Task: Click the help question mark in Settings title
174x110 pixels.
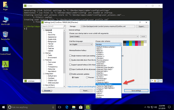Action: coord(140,22)
